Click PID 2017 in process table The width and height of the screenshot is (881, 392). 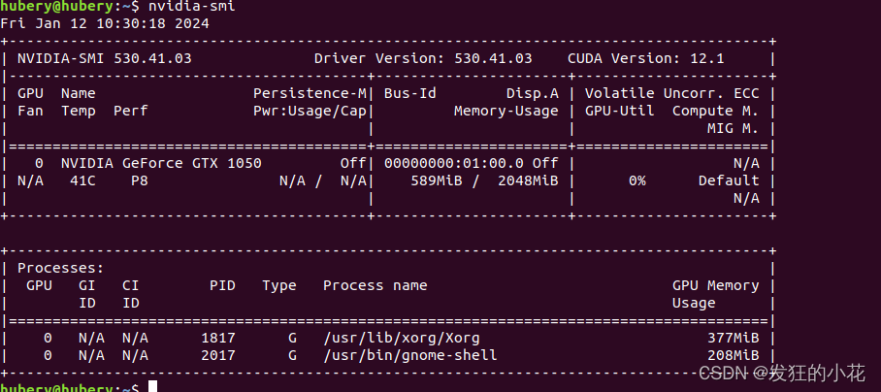(x=218, y=355)
